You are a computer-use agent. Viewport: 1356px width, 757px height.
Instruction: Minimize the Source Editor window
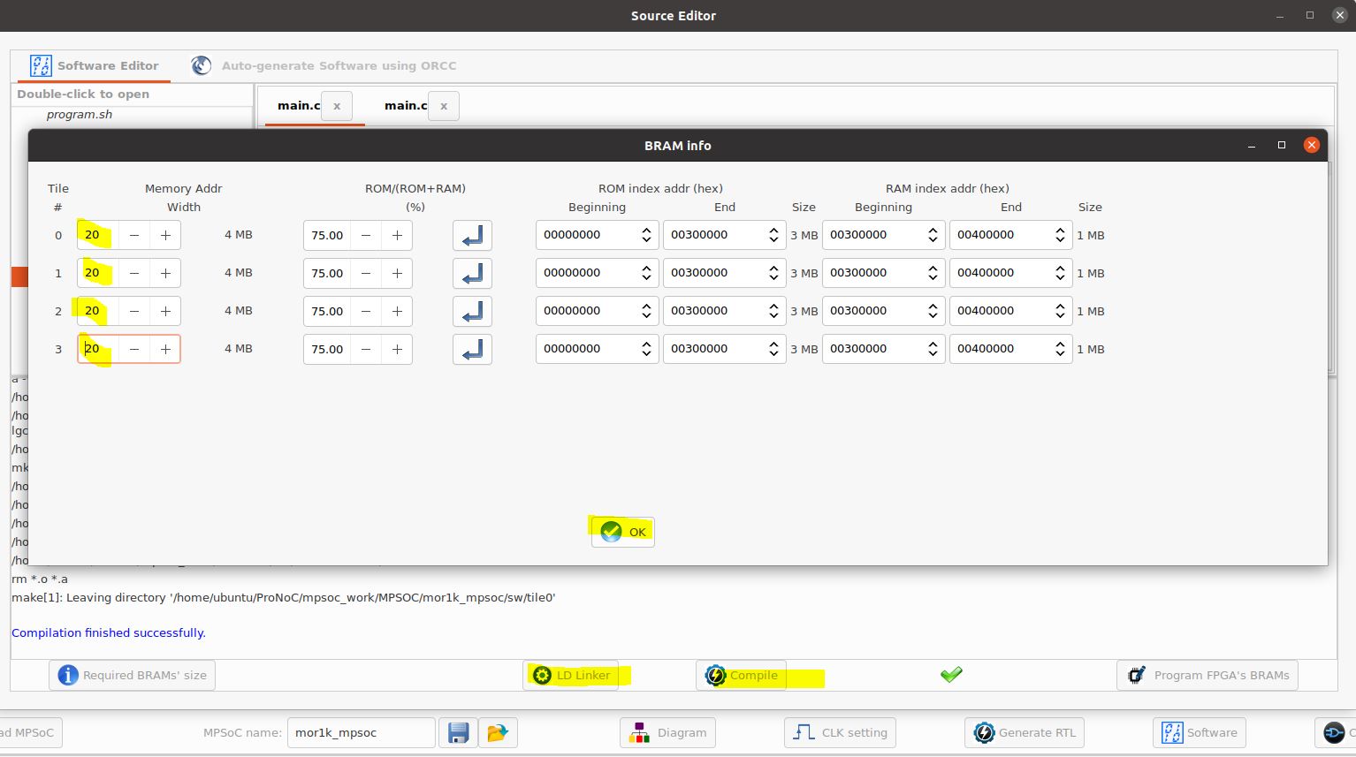point(1280,16)
